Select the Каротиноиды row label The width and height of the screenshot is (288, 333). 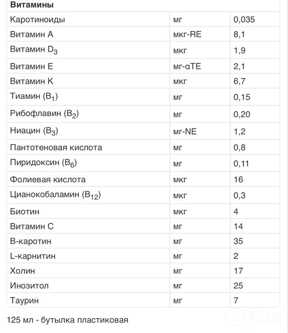click(x=38, y=20)
